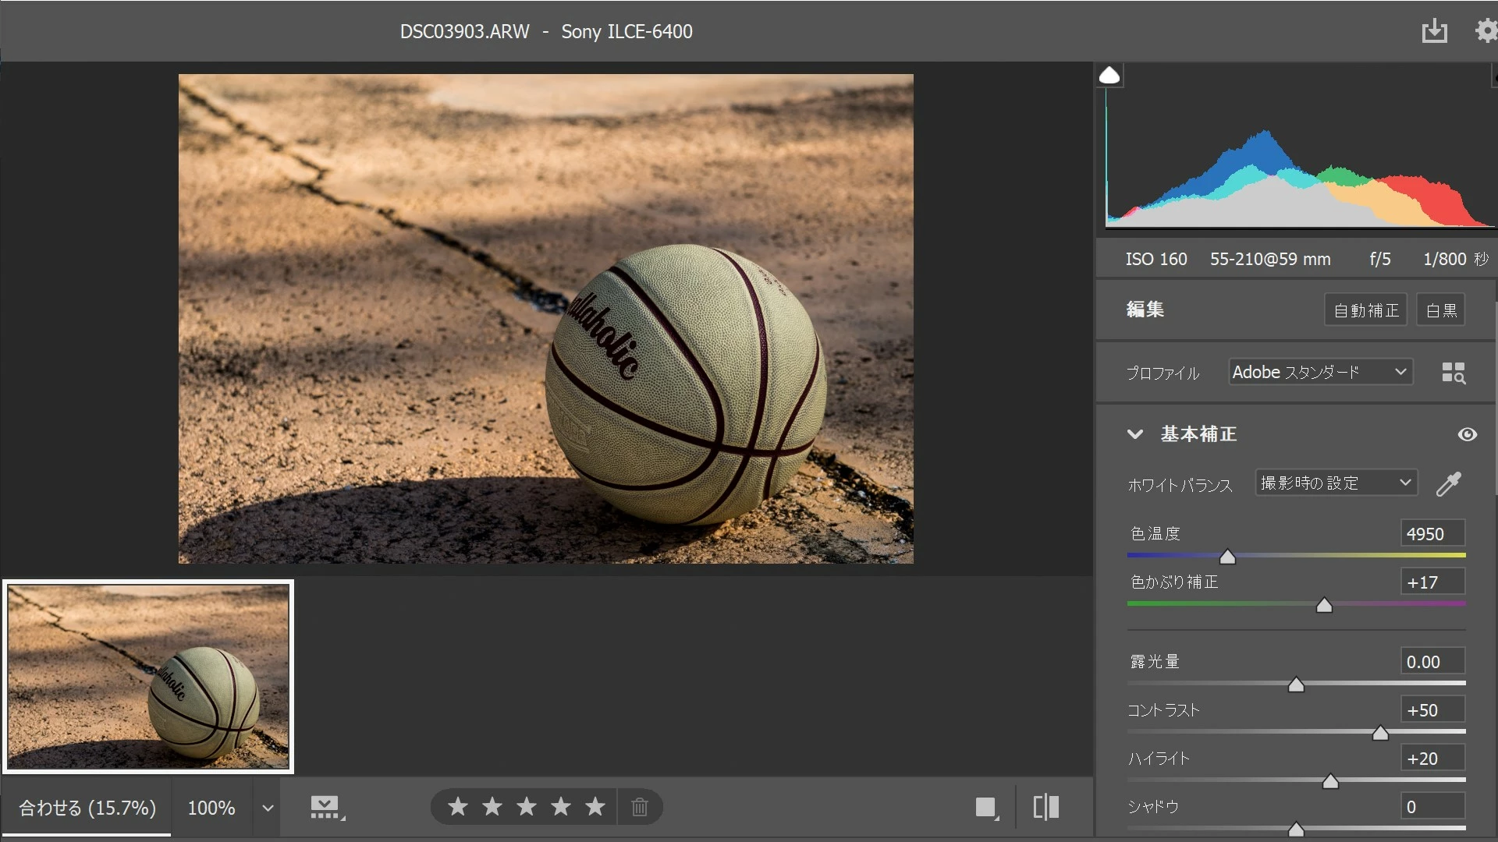Open preferences with the gear icon

click(1486, 31)
